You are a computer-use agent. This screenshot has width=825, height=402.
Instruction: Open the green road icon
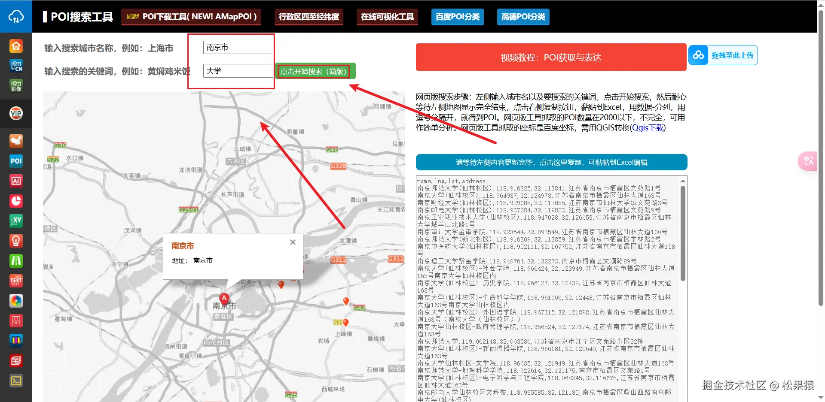[16, 260]
